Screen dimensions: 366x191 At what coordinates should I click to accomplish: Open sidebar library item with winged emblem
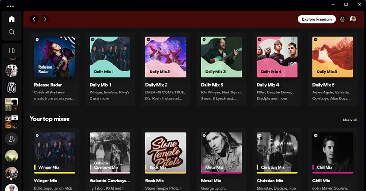(11, 87)
